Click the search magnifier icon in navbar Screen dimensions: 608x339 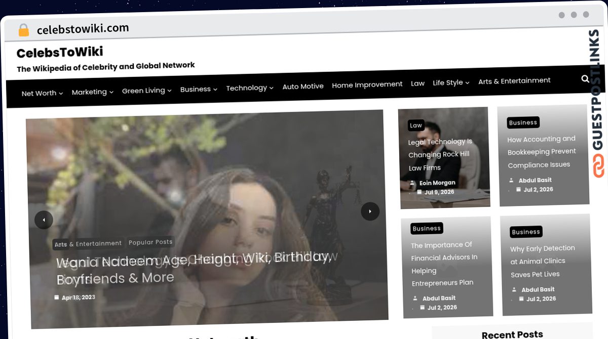[x=585, y=78]
